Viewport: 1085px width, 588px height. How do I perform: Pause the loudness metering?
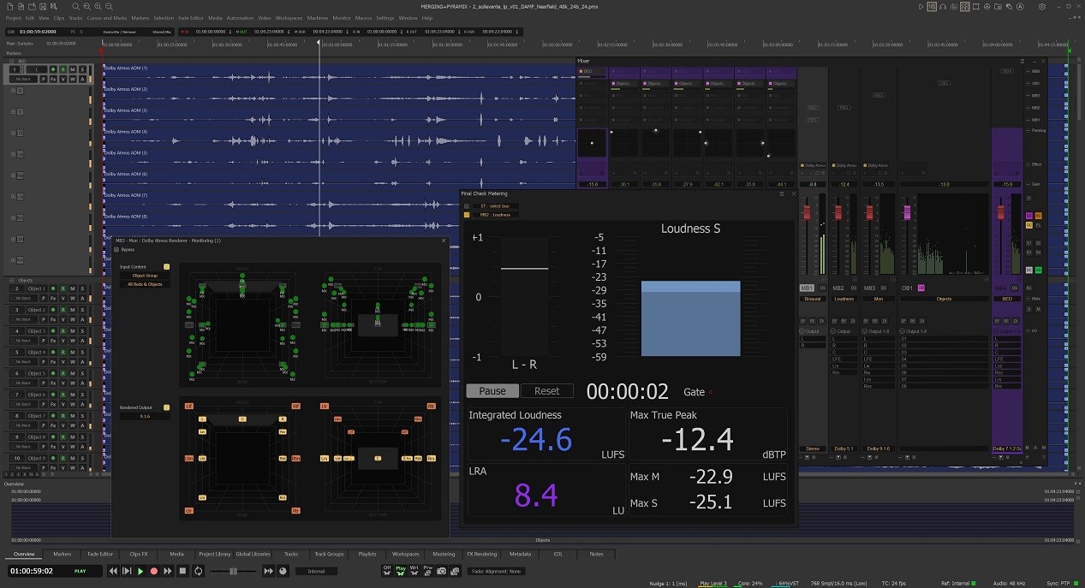(492, 391)
